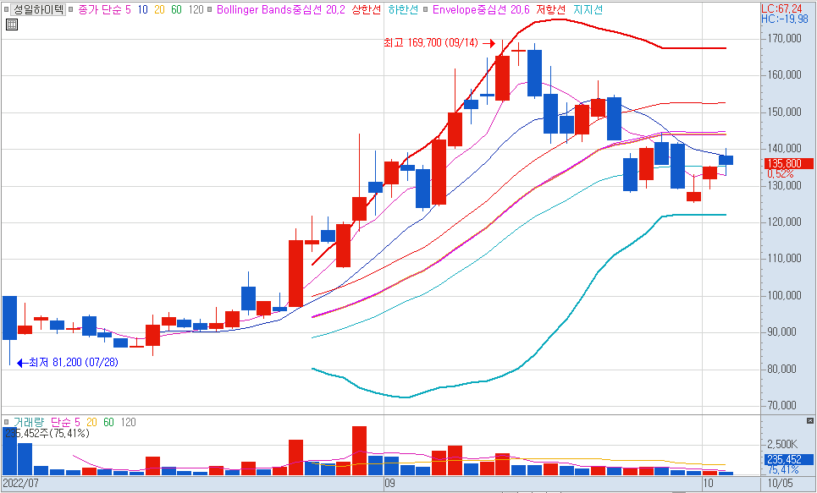Click the teal 하한선 legend label
The width and height of the screenshot is (817, 493).
point(403,9)
